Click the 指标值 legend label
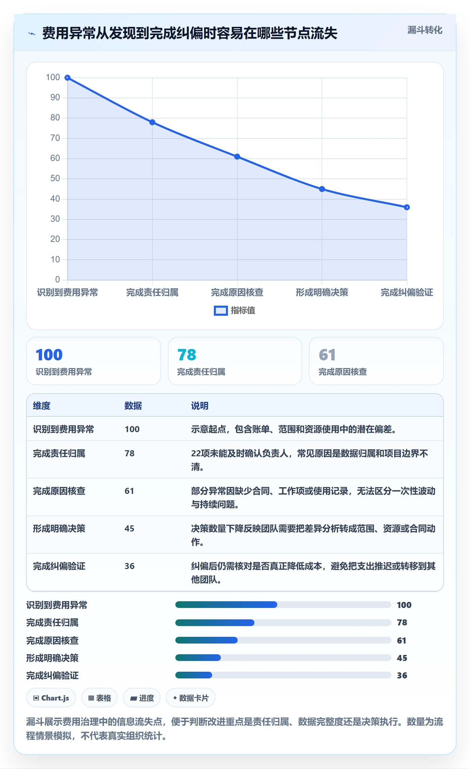The width and height of the screenshot is (470, 769). click(x=243, y=311)
